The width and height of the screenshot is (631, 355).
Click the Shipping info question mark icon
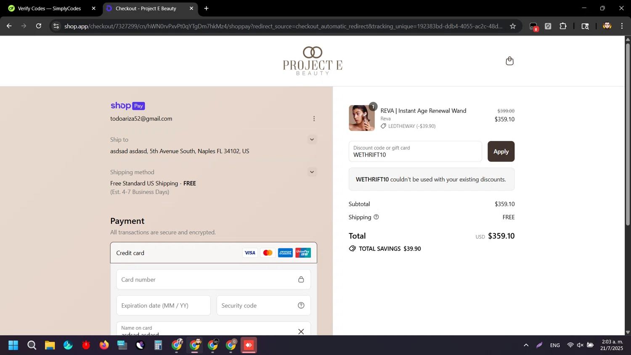coord(376,217)
